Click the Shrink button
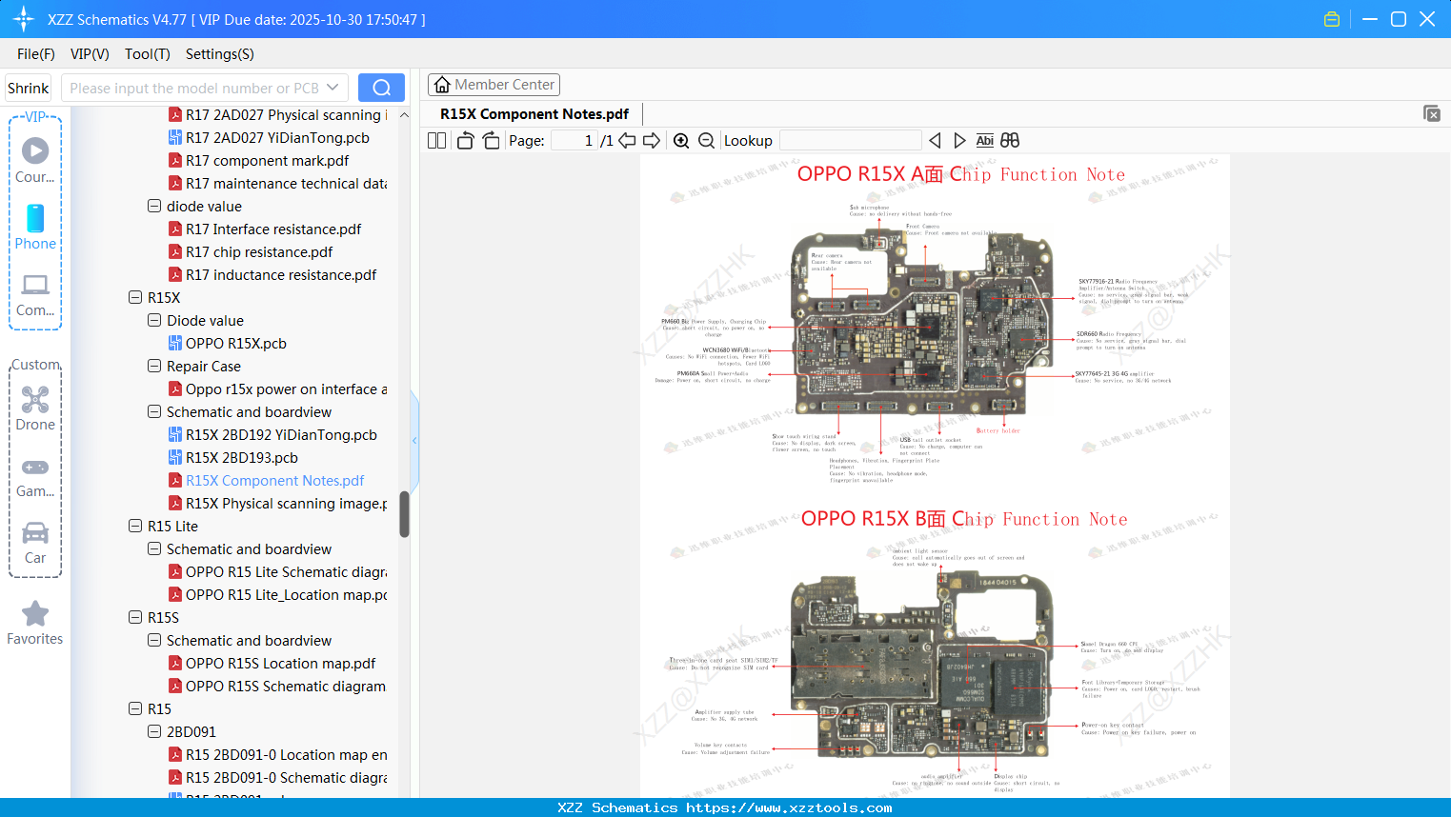Screen dimensions: 1451x817 [28, 88]
